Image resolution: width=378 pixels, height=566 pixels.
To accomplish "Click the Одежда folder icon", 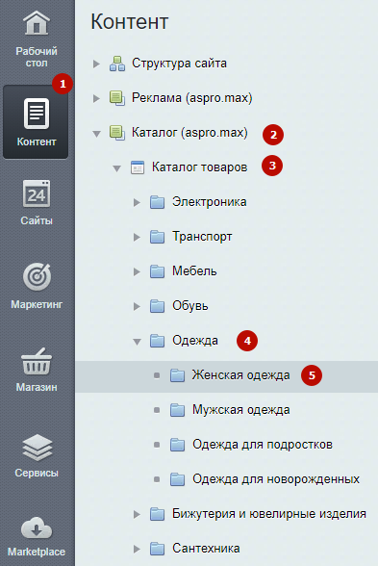I will tap(158, 341).
